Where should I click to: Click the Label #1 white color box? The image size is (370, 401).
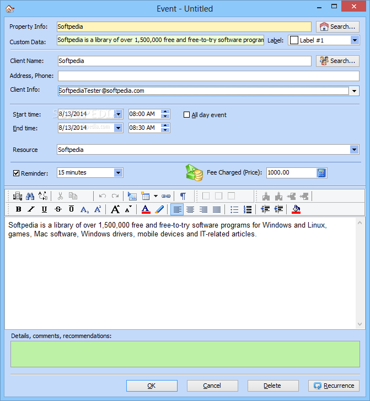[294, 40]
